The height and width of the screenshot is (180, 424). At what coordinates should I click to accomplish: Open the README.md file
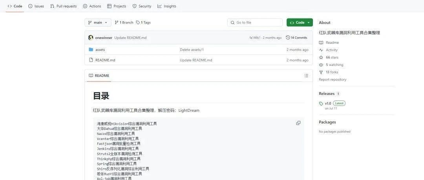point(105,60)
